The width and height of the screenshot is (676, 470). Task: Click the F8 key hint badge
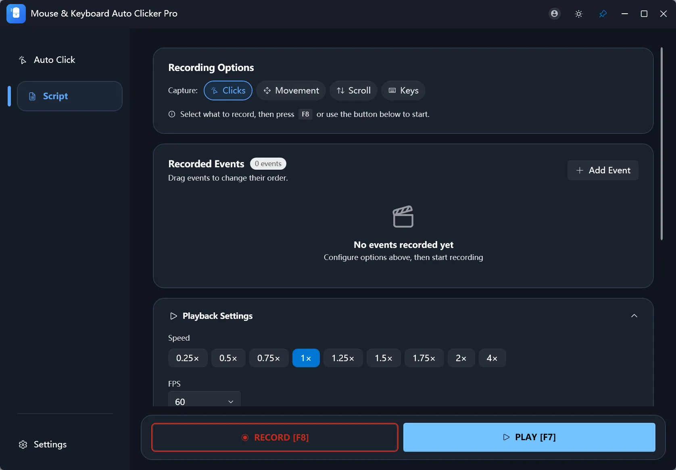click(x=305, y=114)
